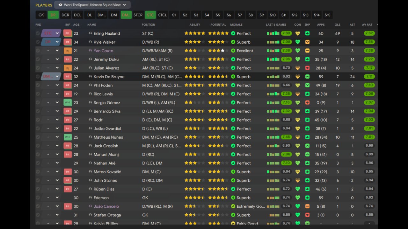Click Nathan Aké's consistency heart icon
The image size is (408, 229).
click(x=298, y=163)
